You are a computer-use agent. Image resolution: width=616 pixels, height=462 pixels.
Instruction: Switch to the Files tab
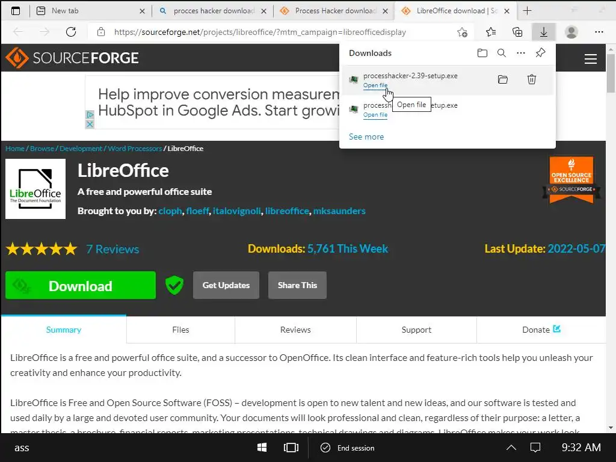[180, 330]
